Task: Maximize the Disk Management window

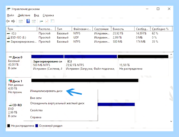Action: (x=158, y=9)
